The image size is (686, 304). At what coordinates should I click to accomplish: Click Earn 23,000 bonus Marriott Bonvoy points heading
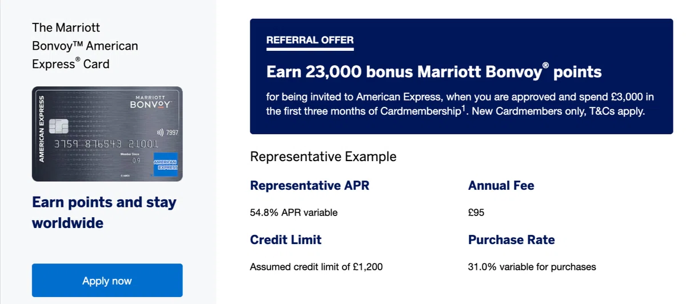[x=434, y=72]
